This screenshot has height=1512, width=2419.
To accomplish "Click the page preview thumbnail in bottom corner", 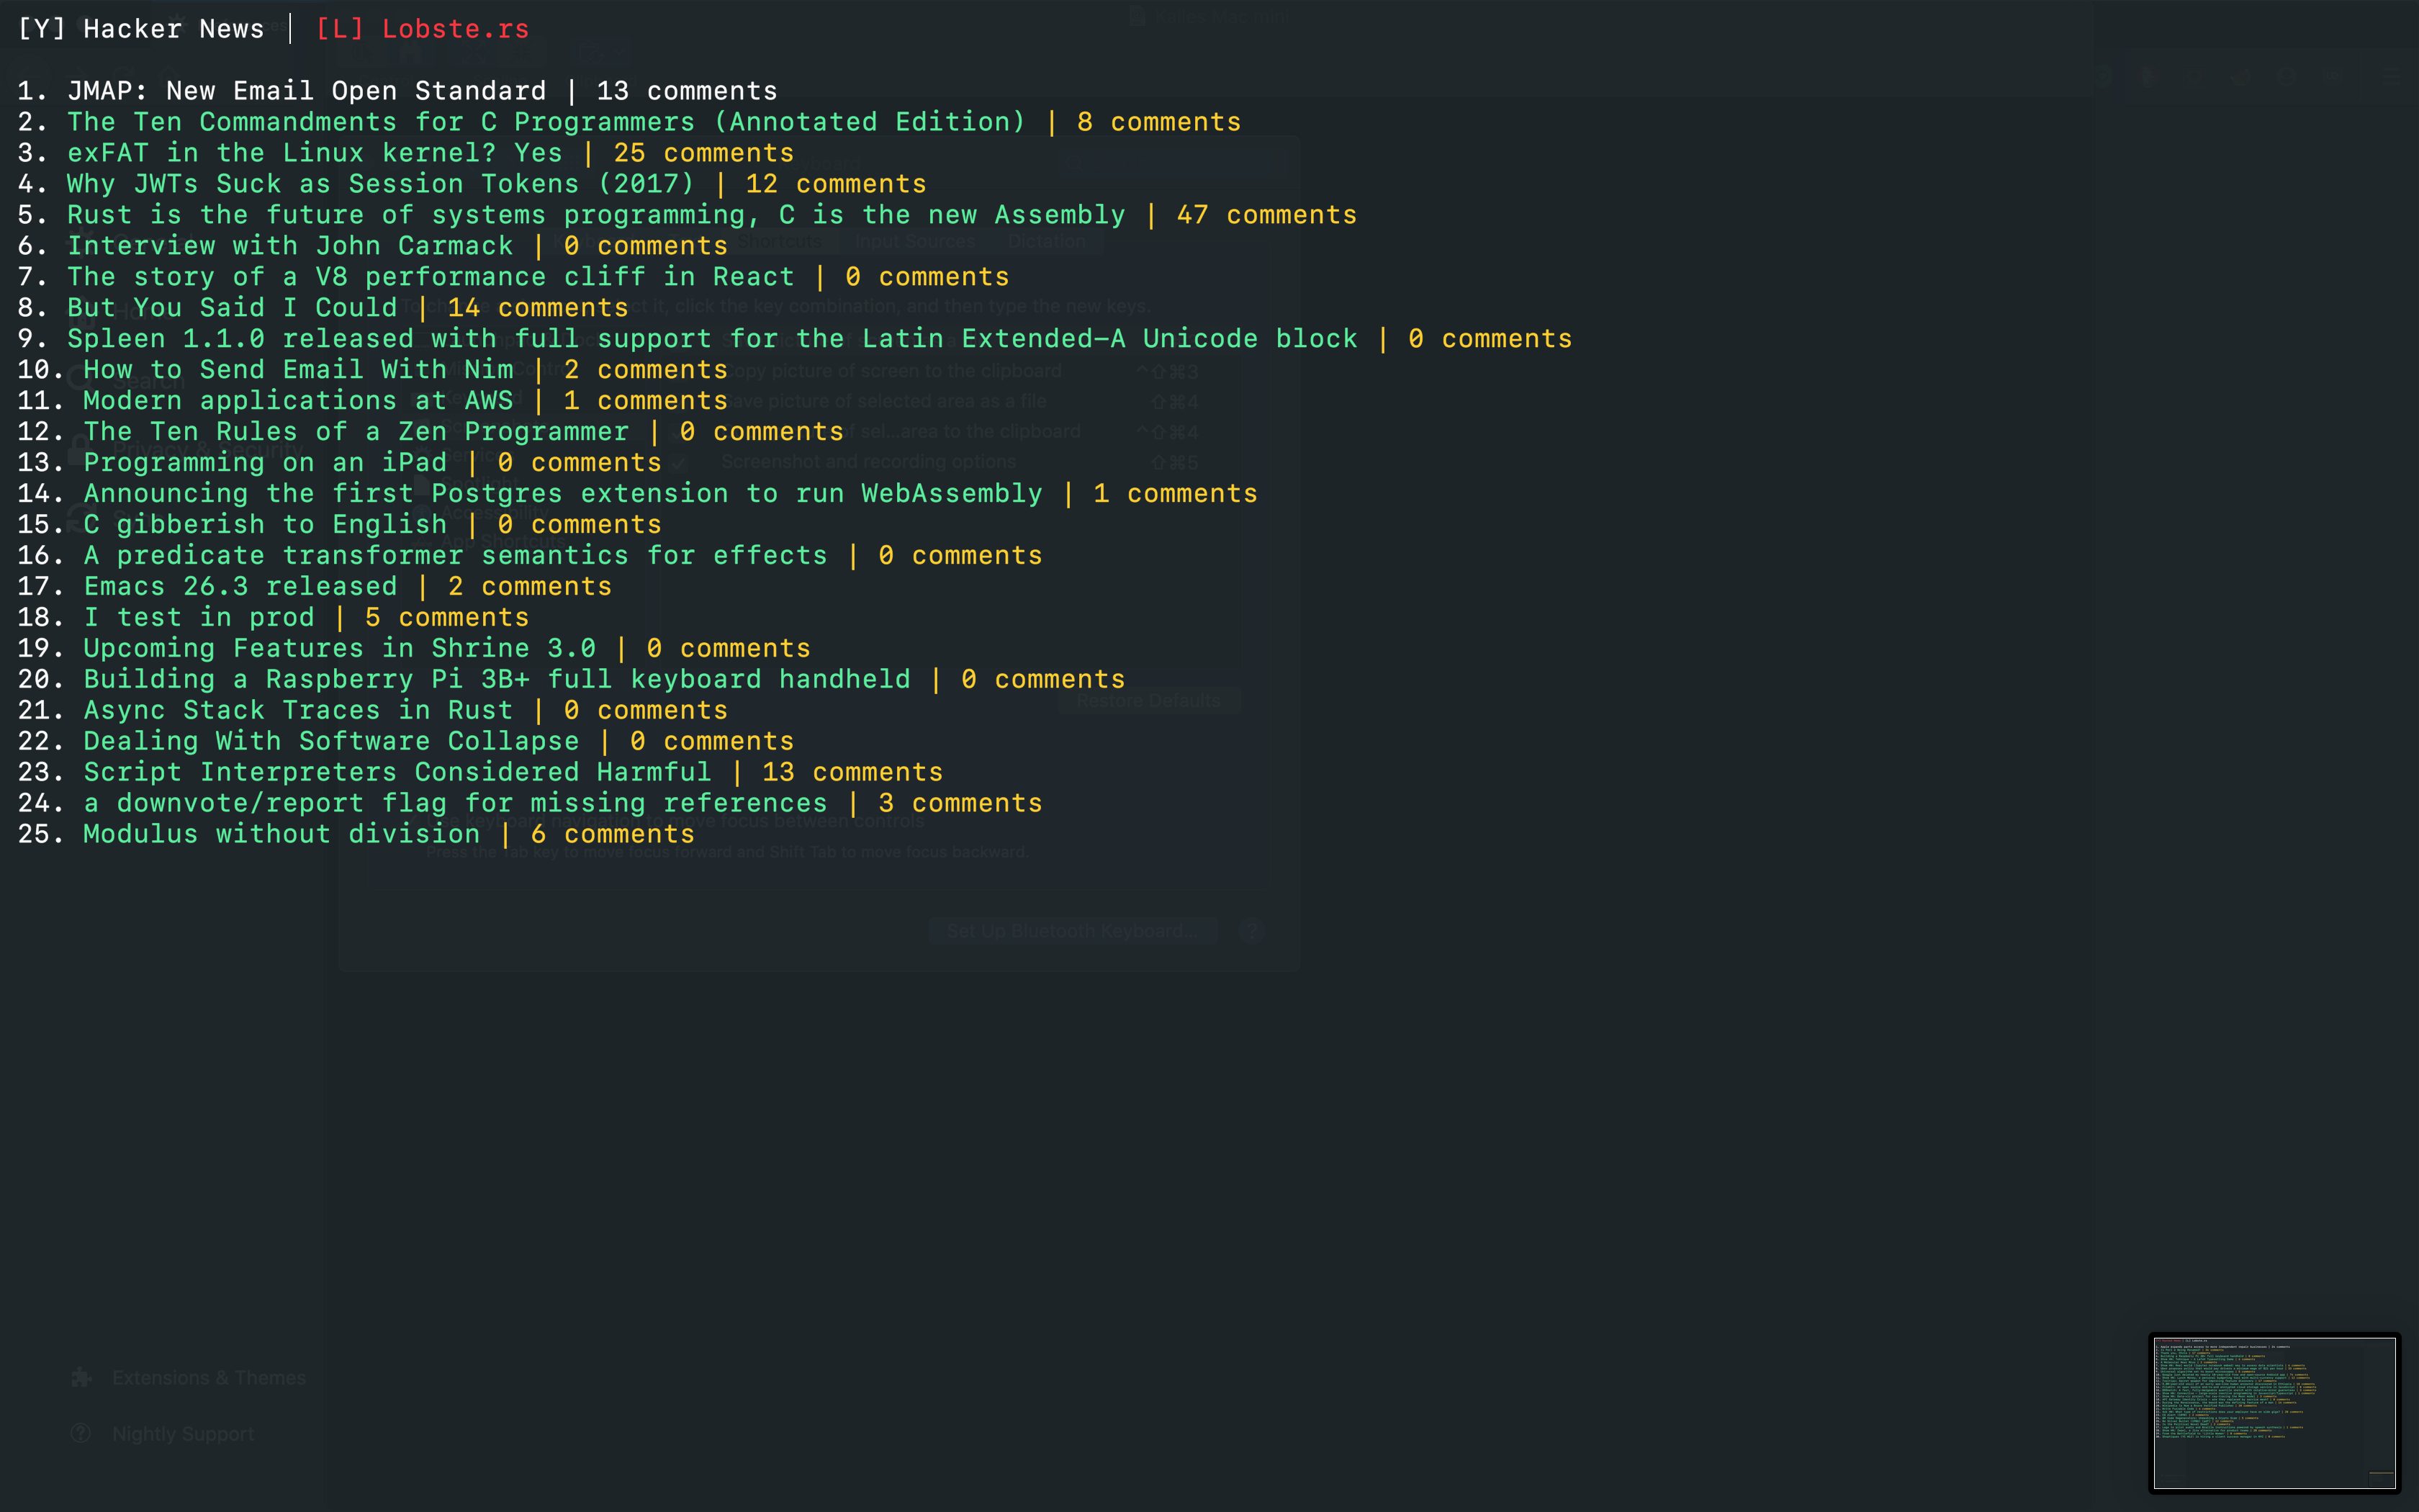I will [2274, 1413].
